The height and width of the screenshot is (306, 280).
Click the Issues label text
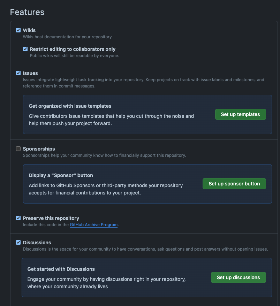coord(30,73)
